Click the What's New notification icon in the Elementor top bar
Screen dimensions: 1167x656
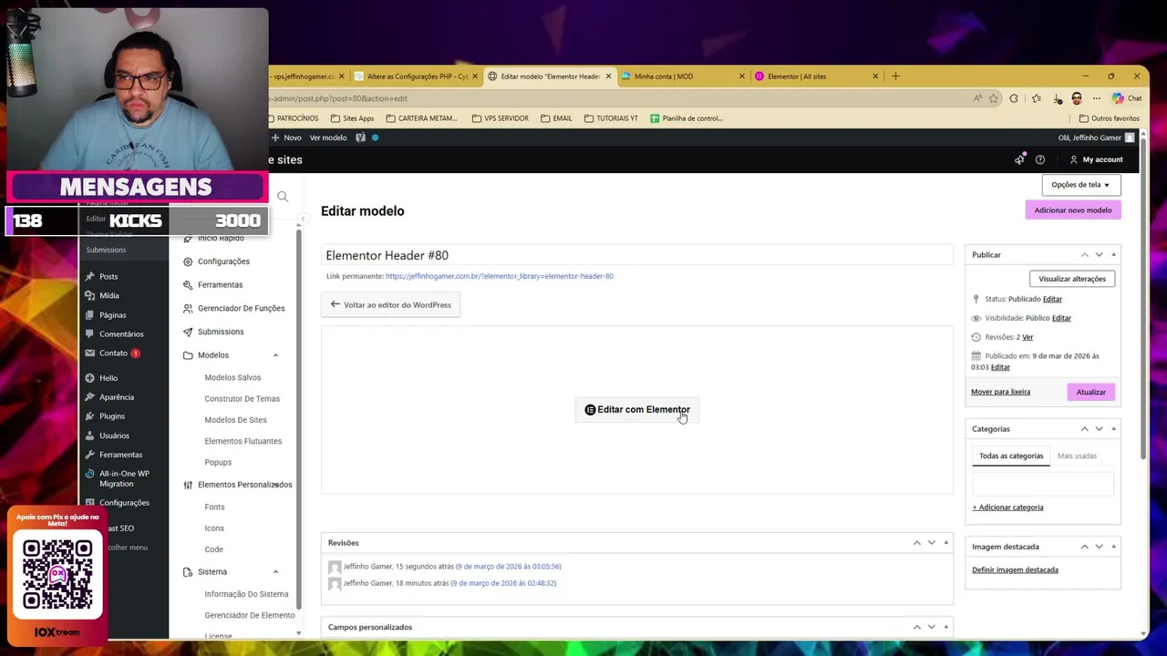coord(1019,159)
